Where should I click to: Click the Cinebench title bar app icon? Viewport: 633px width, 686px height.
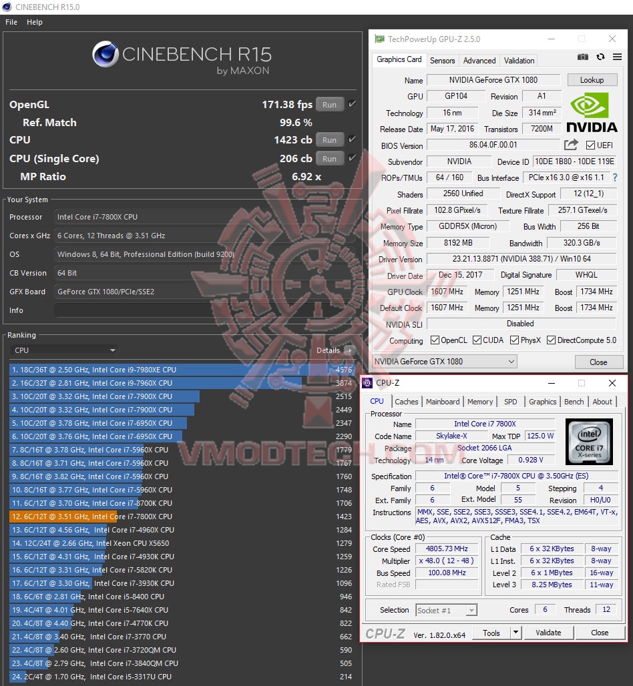pos(7,7)
